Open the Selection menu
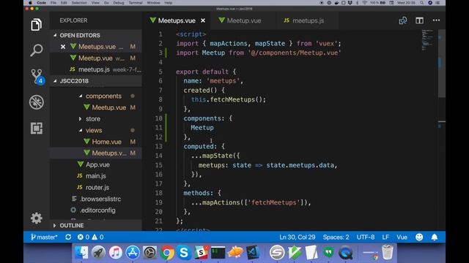This screenshot has width=469, height=263. 79,3
